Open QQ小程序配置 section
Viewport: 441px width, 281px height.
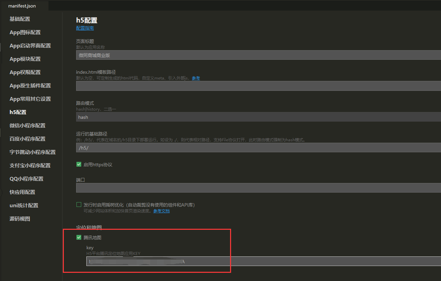pos(26,179)
